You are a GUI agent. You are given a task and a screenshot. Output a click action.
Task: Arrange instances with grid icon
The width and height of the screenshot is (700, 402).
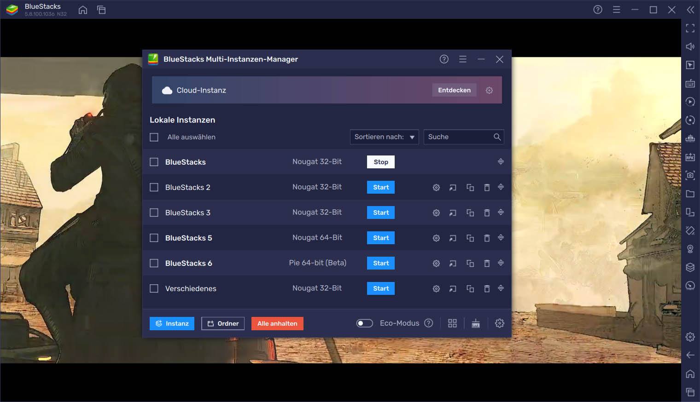coord(452,323)
